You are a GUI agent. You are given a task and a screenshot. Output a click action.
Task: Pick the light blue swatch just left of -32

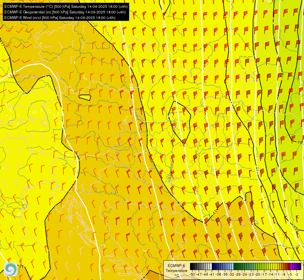(x=233, y=266)
